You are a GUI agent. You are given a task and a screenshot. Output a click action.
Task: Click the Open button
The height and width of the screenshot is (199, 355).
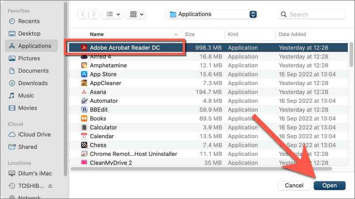329,185
